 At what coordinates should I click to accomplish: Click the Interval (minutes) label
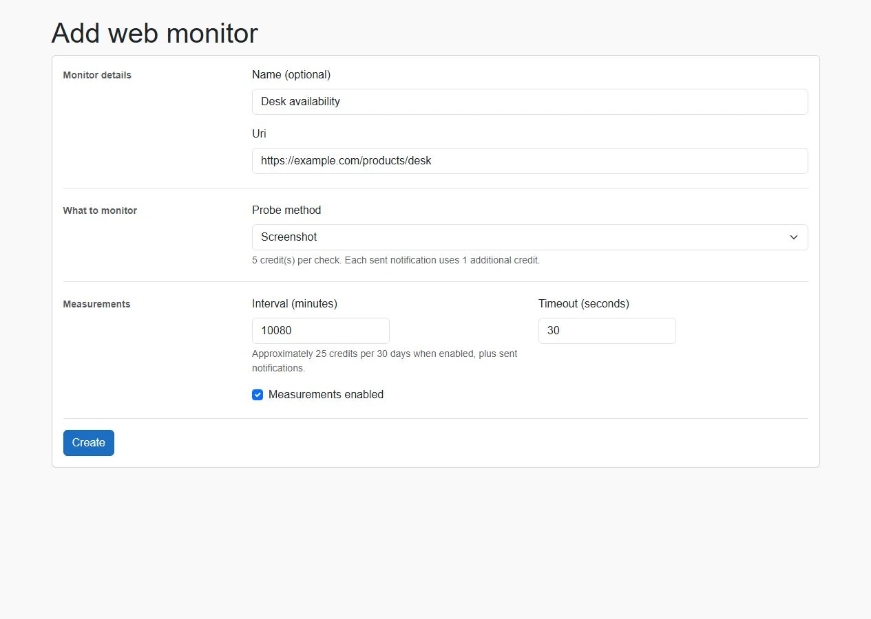pos(295,303)
